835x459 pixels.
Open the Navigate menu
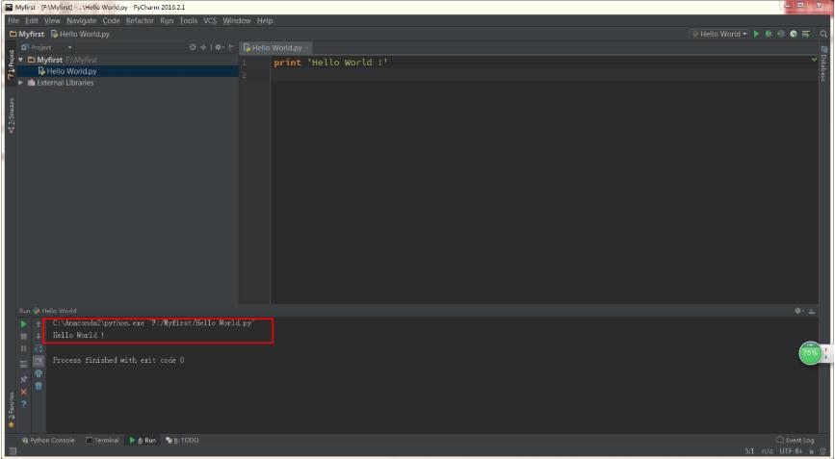(x=82, y=20)
